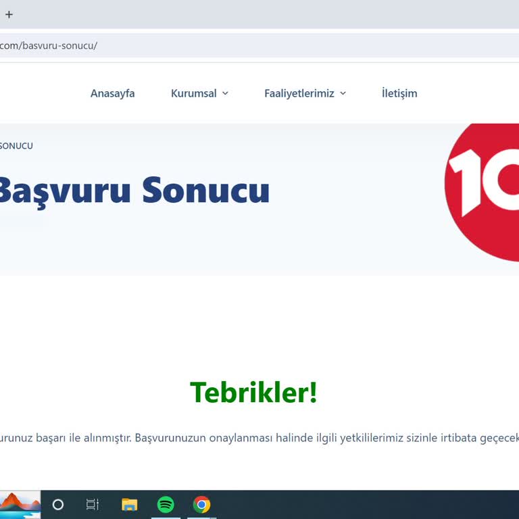Viewport: 519px width, 519px height.
Task: Switch to Spotify in the taskbar
Action: coord(166,505)
